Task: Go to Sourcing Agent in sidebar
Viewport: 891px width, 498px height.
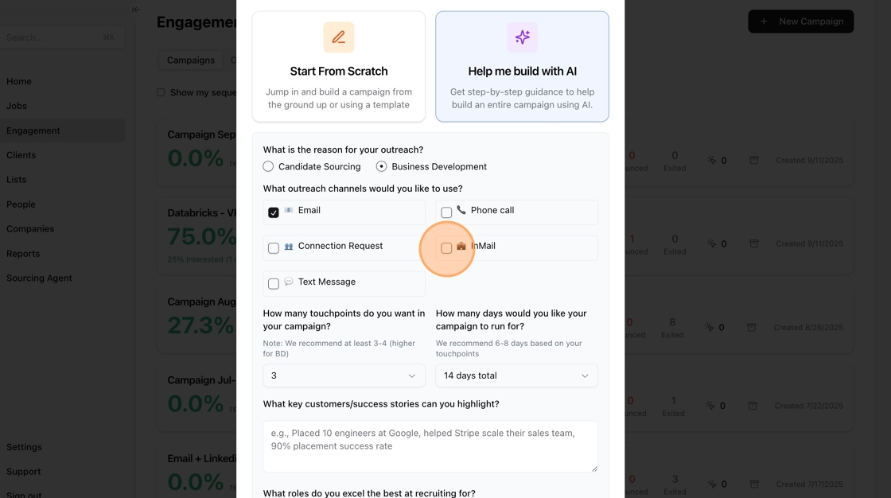Action: tap(39, 278)
